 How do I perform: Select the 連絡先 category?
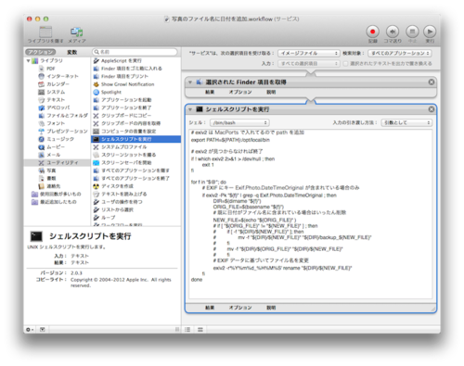tap(54, 186)
